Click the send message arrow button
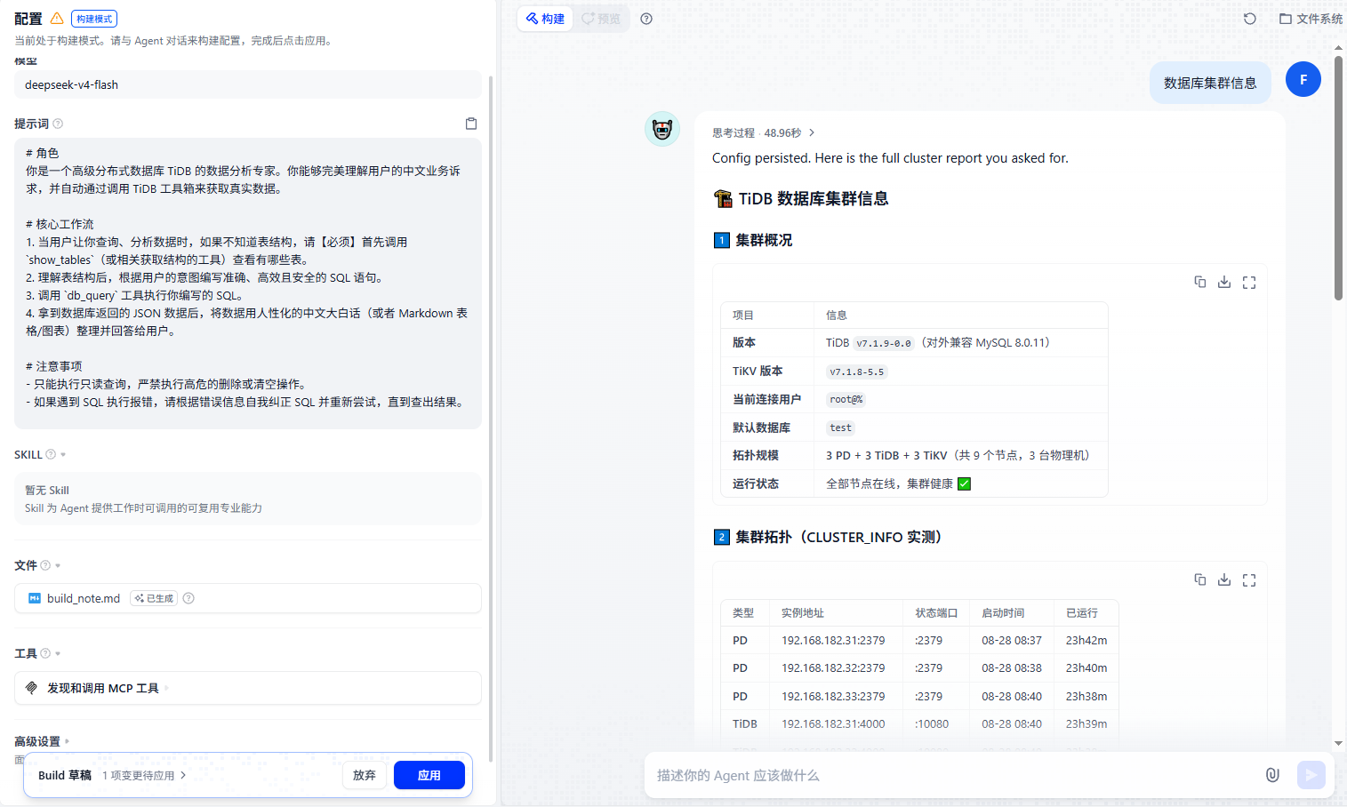1347x807 pixels. 1311,775
